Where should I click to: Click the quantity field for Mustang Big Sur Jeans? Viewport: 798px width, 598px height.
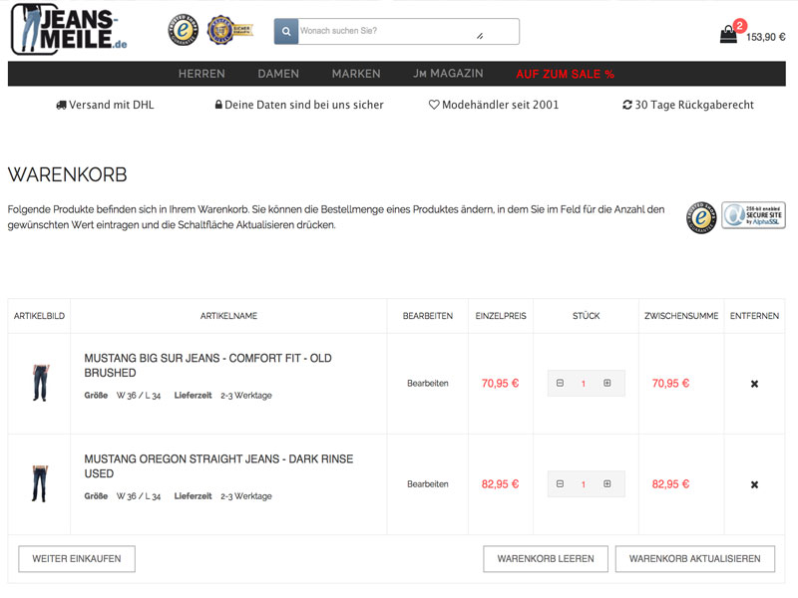click(584, 384)
